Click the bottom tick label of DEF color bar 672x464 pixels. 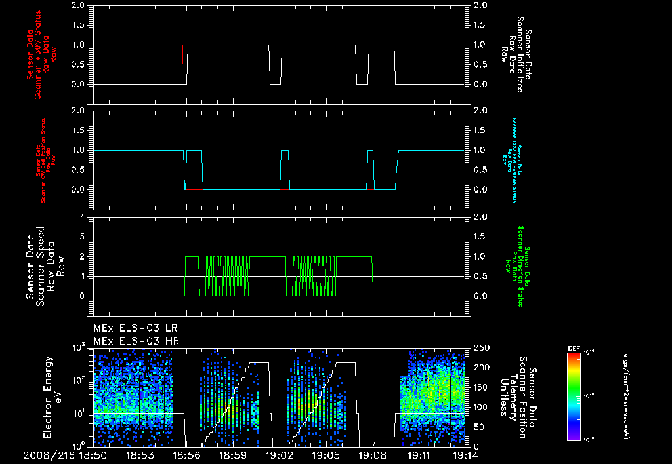pyautogui.click(x=589, y=440)
